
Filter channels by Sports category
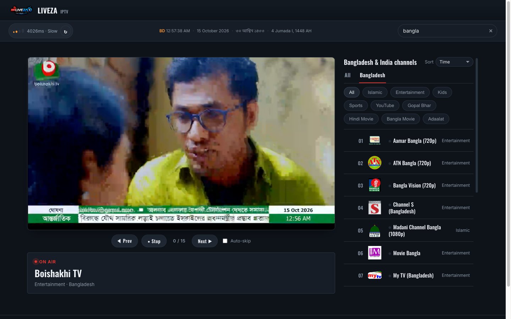[x=356, y=106]
